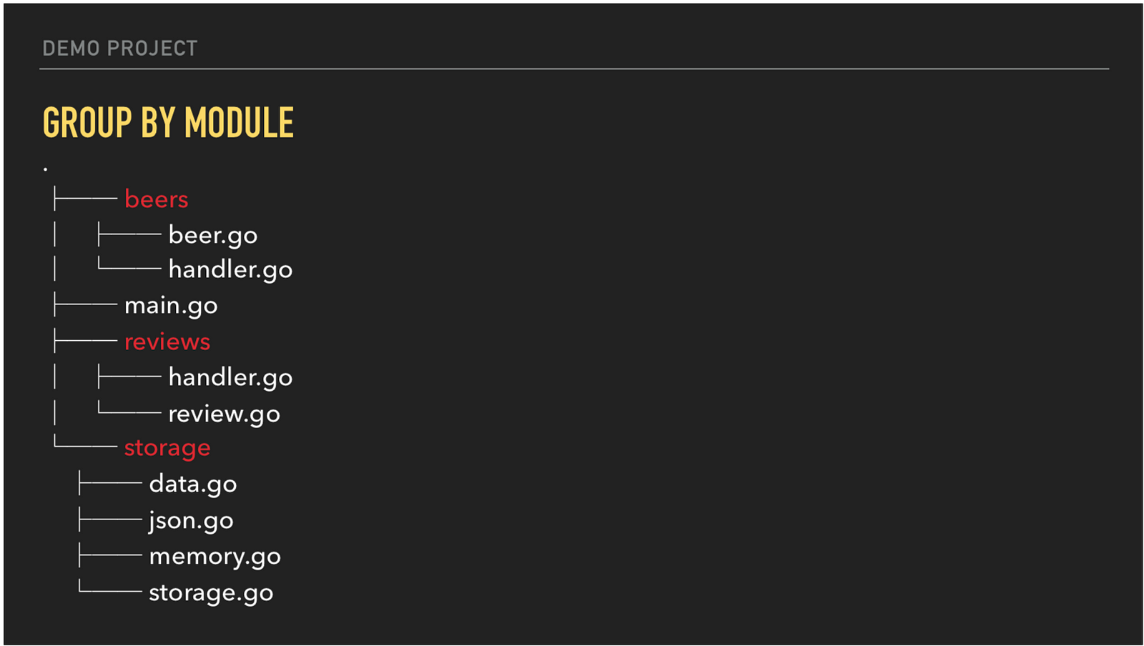Click the root dot of the tree
This screenshot has height=646, width=1144.
[45, 169]
